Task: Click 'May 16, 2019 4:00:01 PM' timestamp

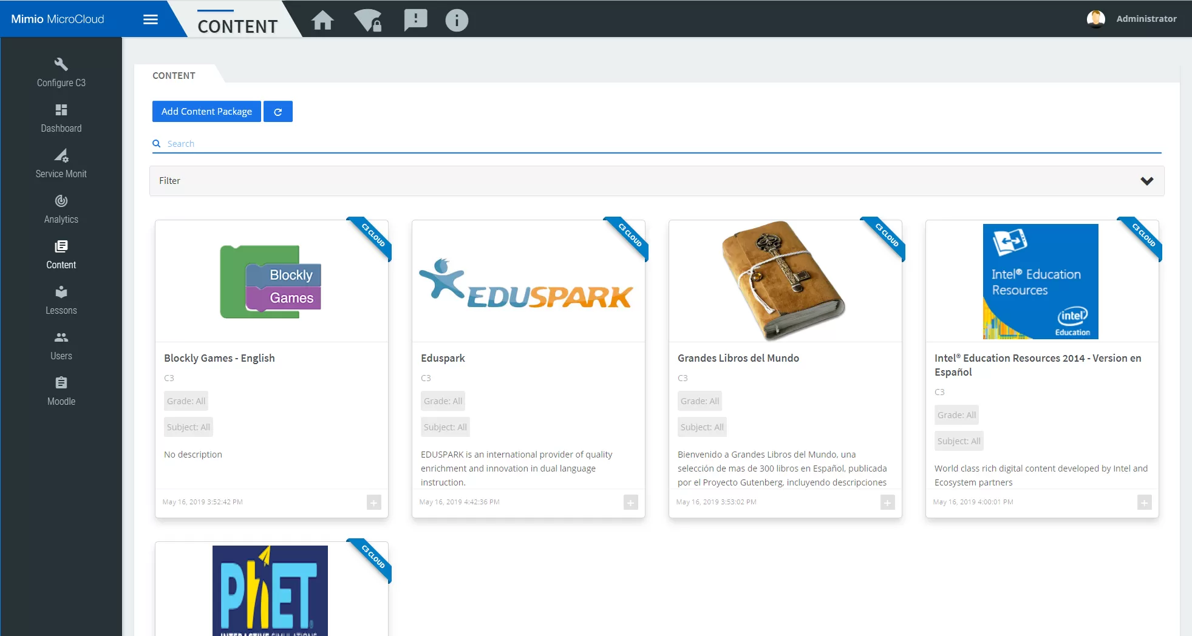Action: coord(973,502)
